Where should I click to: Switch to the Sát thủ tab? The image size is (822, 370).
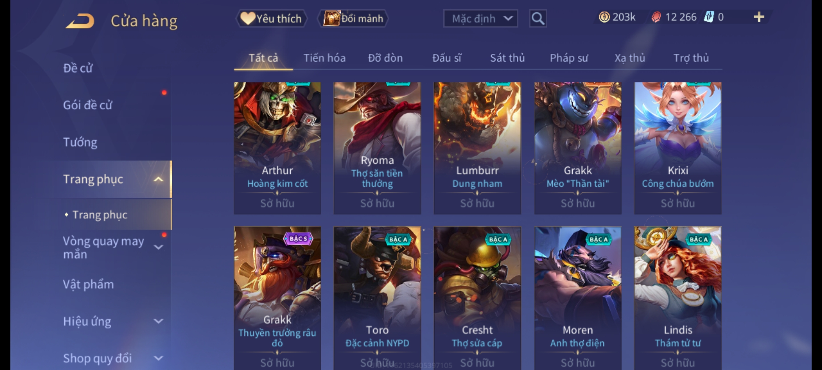coord(507,58)
